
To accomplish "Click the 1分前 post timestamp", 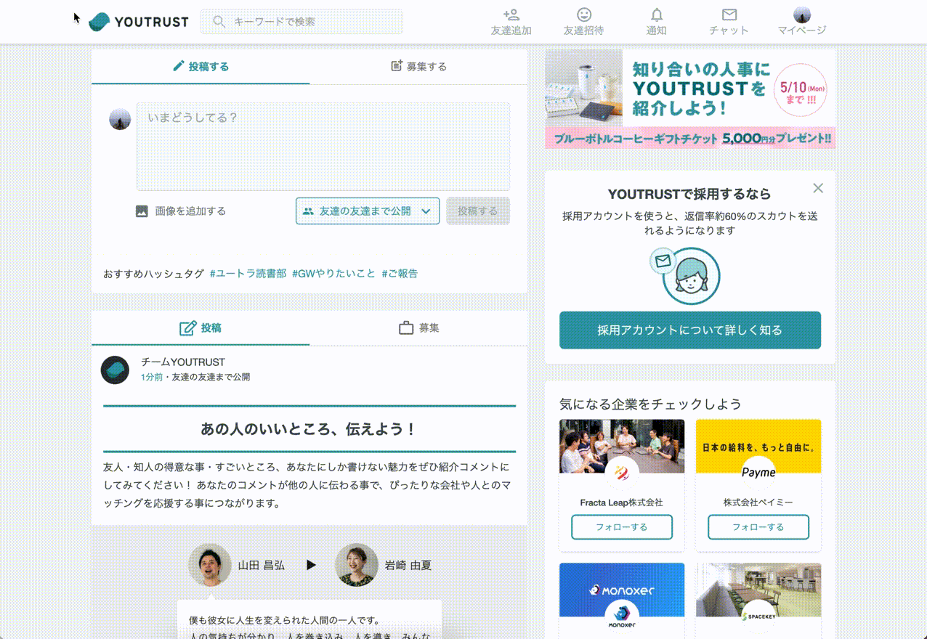I will pyautogui.click(x=152, y=378).
